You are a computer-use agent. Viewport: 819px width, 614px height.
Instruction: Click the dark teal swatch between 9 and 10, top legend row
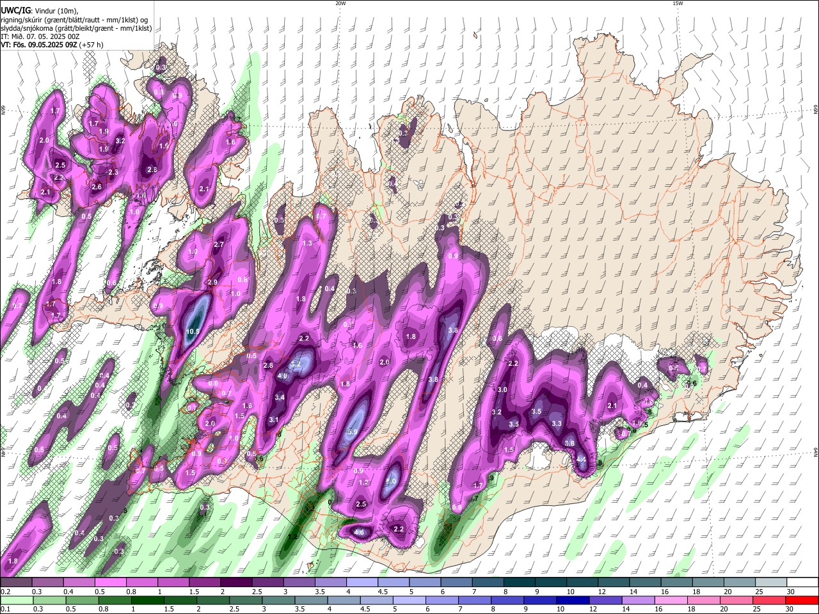551,583
